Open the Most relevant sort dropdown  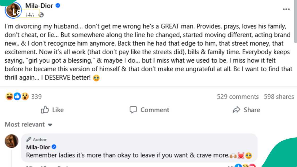click(x=28, y=124)
